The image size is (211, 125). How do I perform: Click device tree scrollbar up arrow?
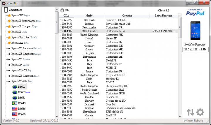point(57,10)
